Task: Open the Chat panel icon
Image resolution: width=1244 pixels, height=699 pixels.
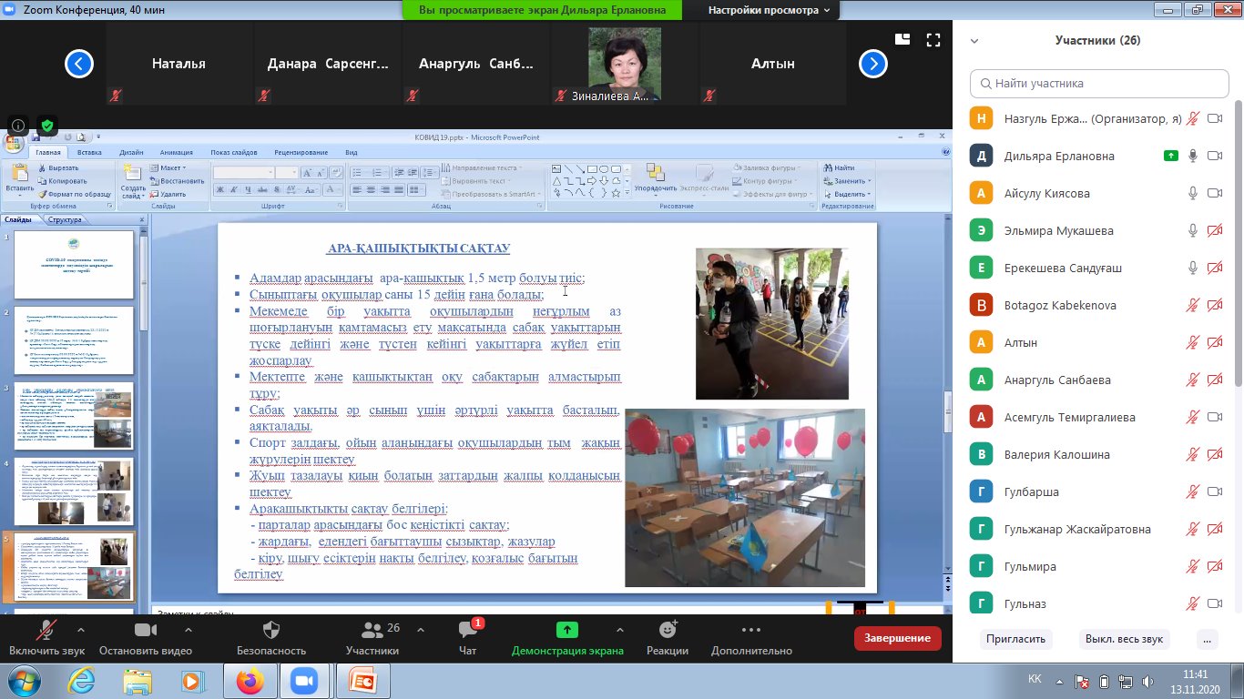Action: pos(467,631)
